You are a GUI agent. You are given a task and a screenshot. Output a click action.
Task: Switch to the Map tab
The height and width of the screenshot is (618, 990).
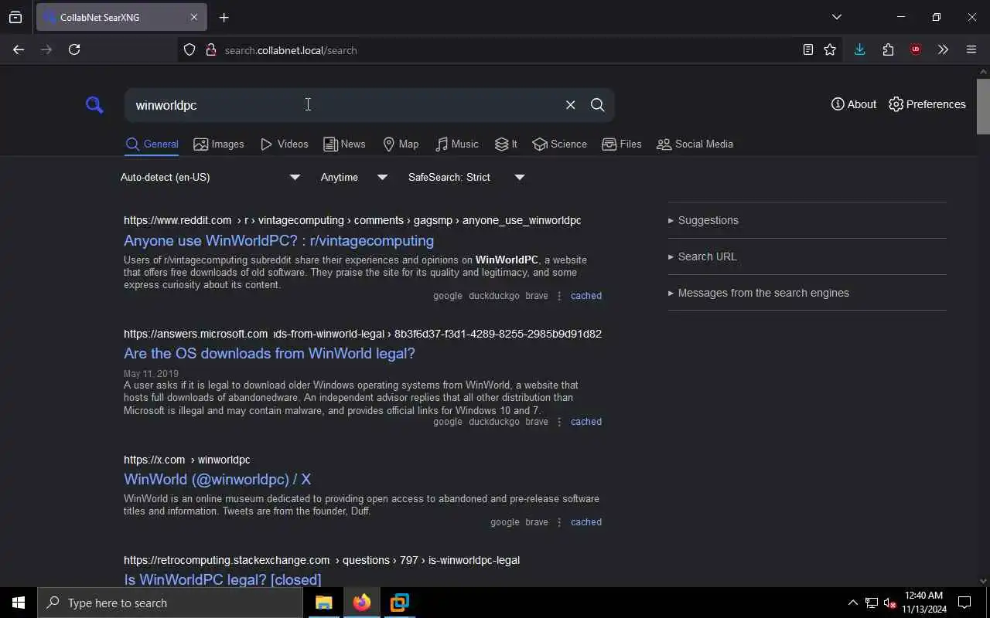pyautogui.click(x=401, y=144)
